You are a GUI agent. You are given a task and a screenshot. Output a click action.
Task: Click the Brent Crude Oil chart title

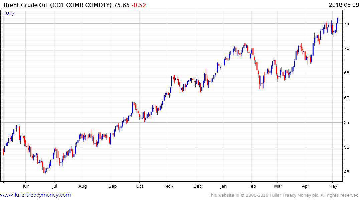click(57, 5)
